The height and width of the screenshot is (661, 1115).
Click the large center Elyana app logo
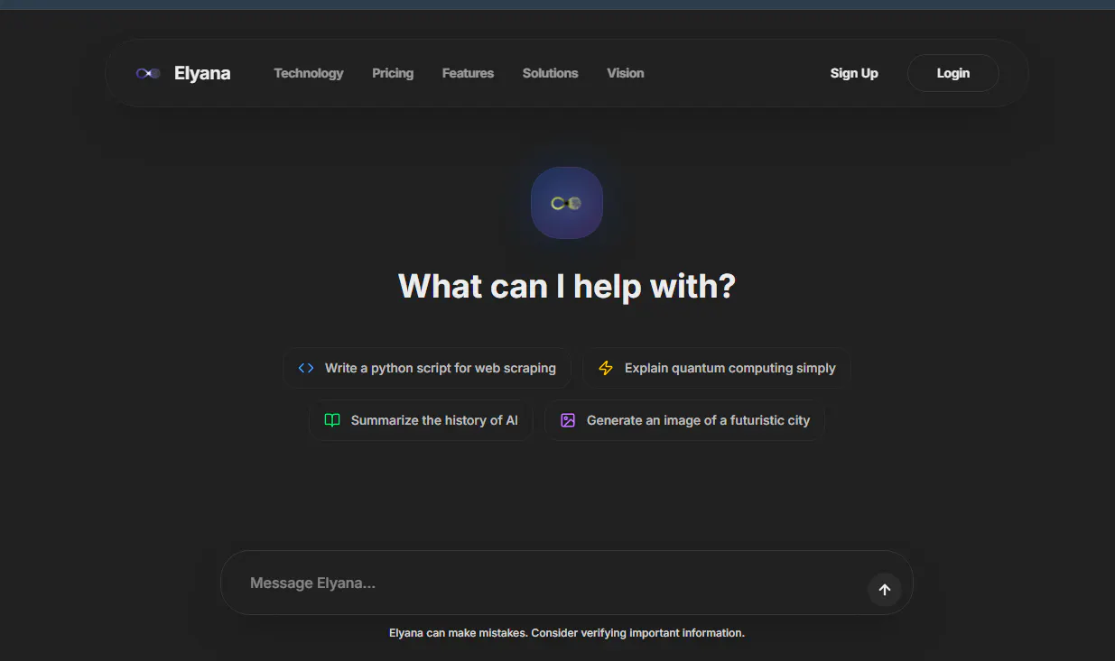coord(567,203)
